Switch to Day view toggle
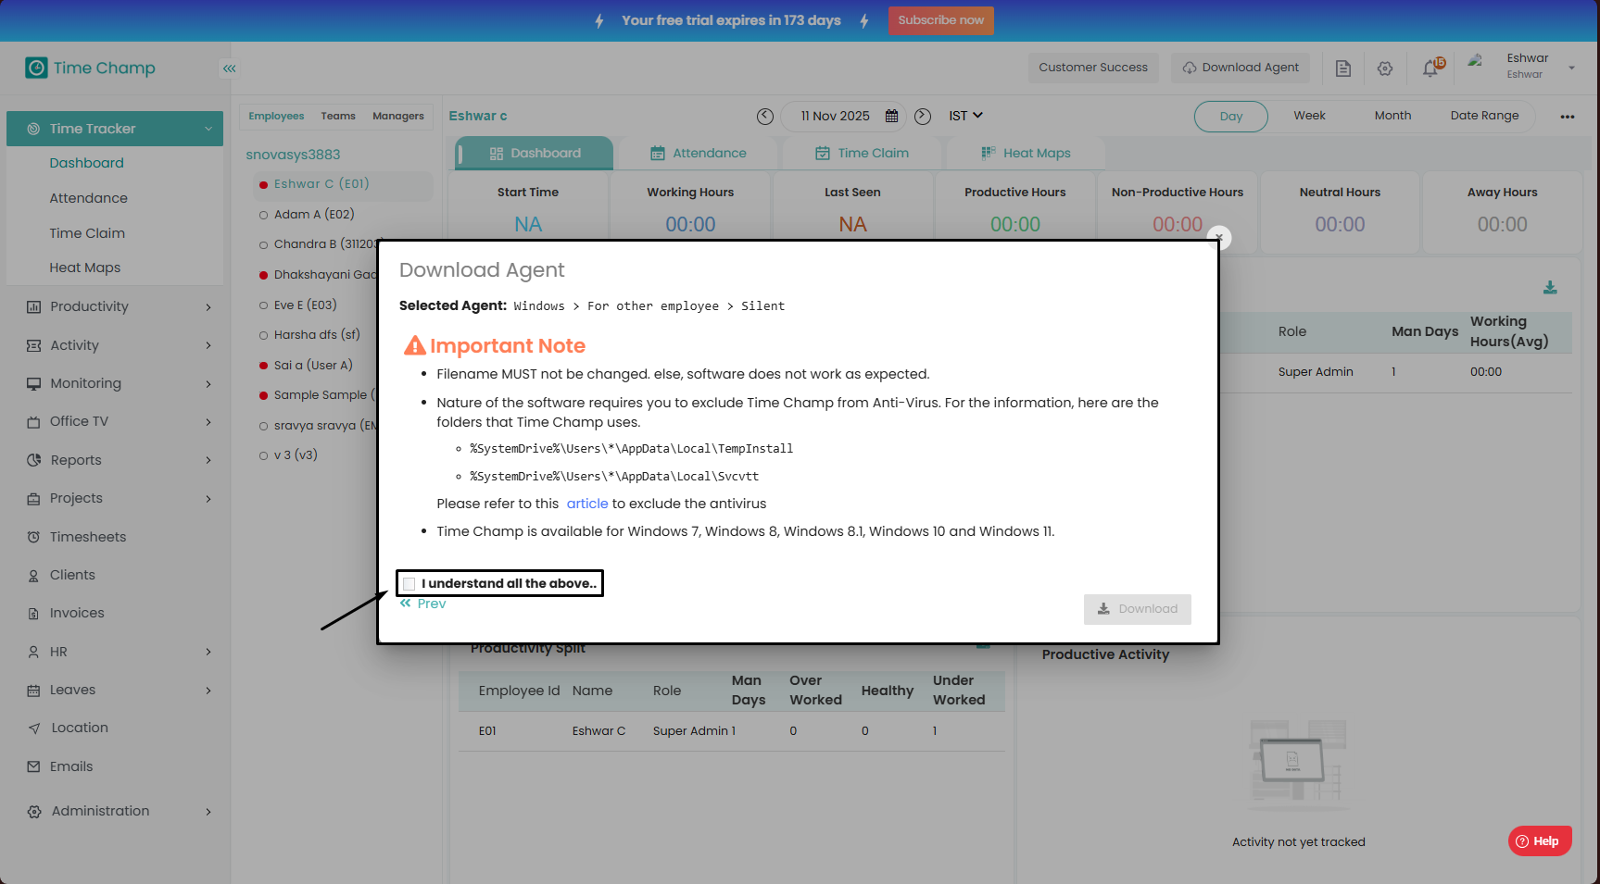The image size is (1600, 884). click(1231, 117)
